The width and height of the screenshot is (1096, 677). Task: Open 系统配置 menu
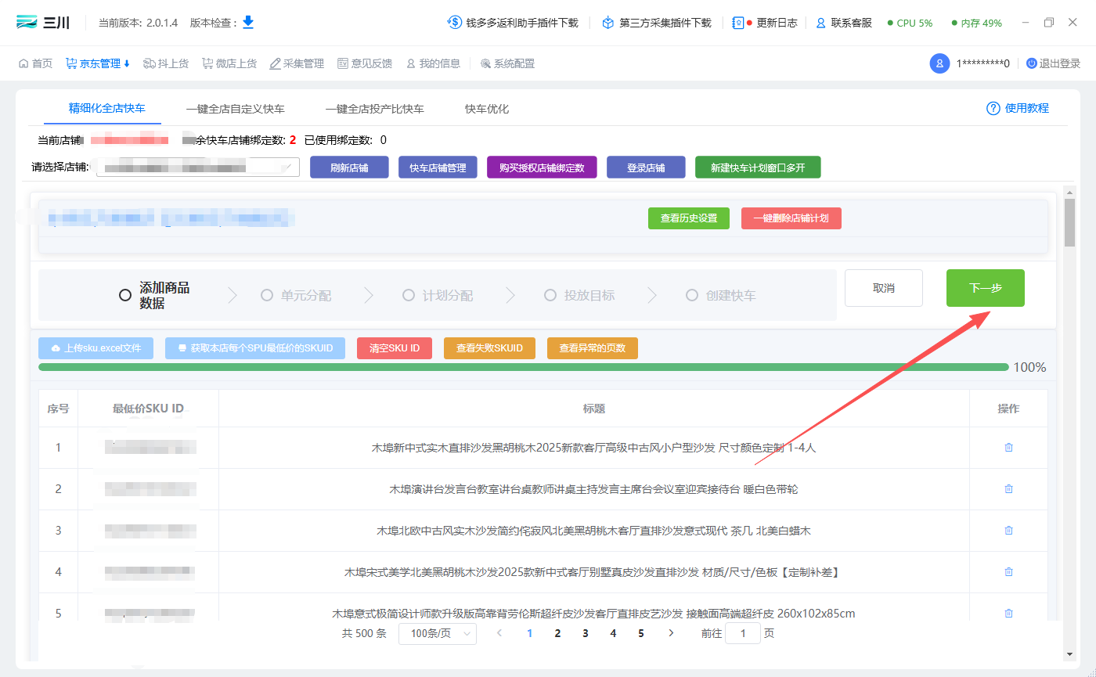tap(507, 63)
